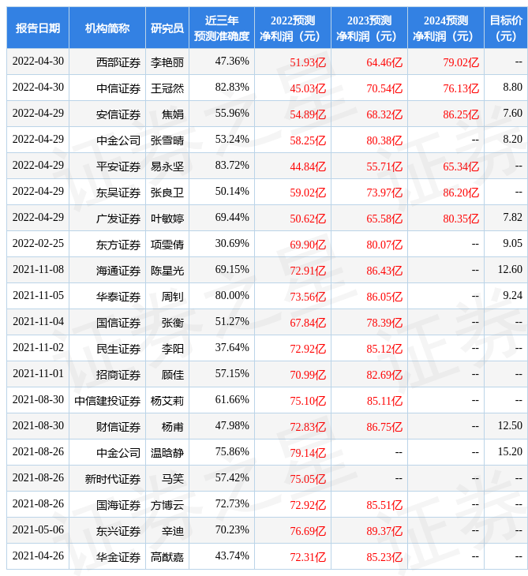528x576 pixels.
Task: Click the 82.83% accuracy value
Action: coord(232,87)
